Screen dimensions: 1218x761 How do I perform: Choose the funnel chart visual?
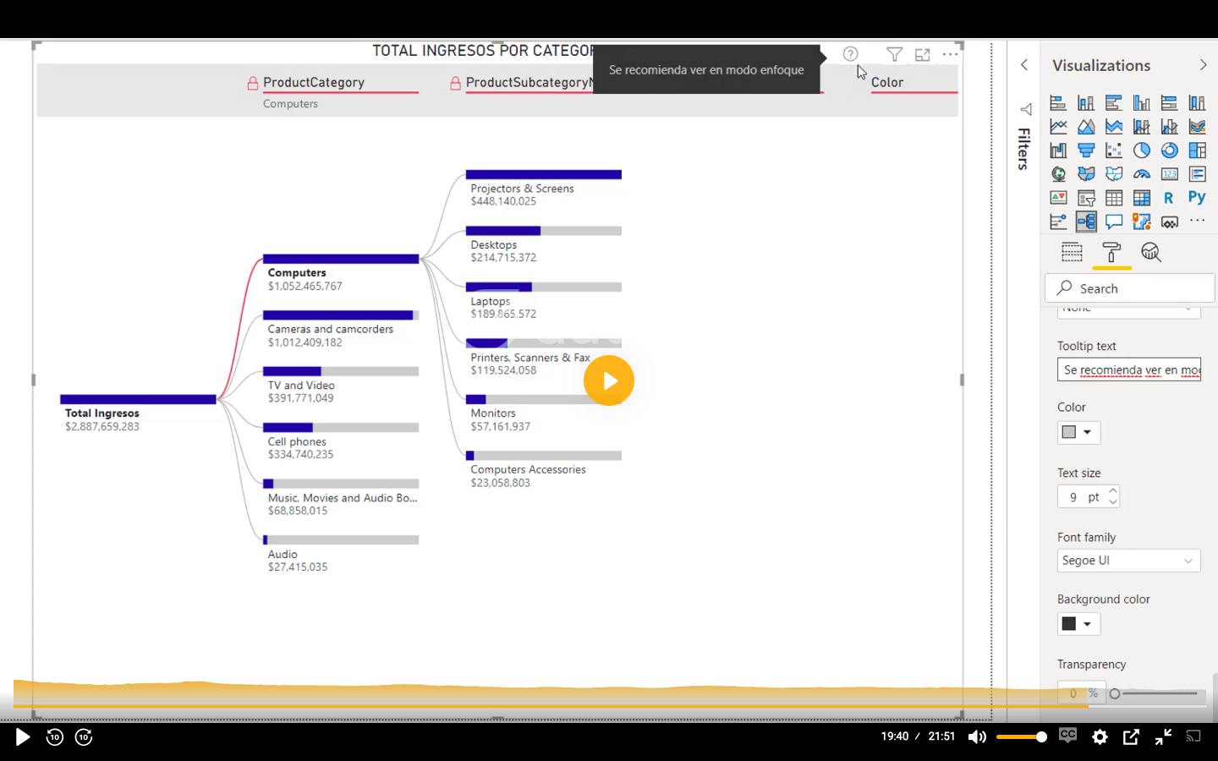pos(1086,151)
